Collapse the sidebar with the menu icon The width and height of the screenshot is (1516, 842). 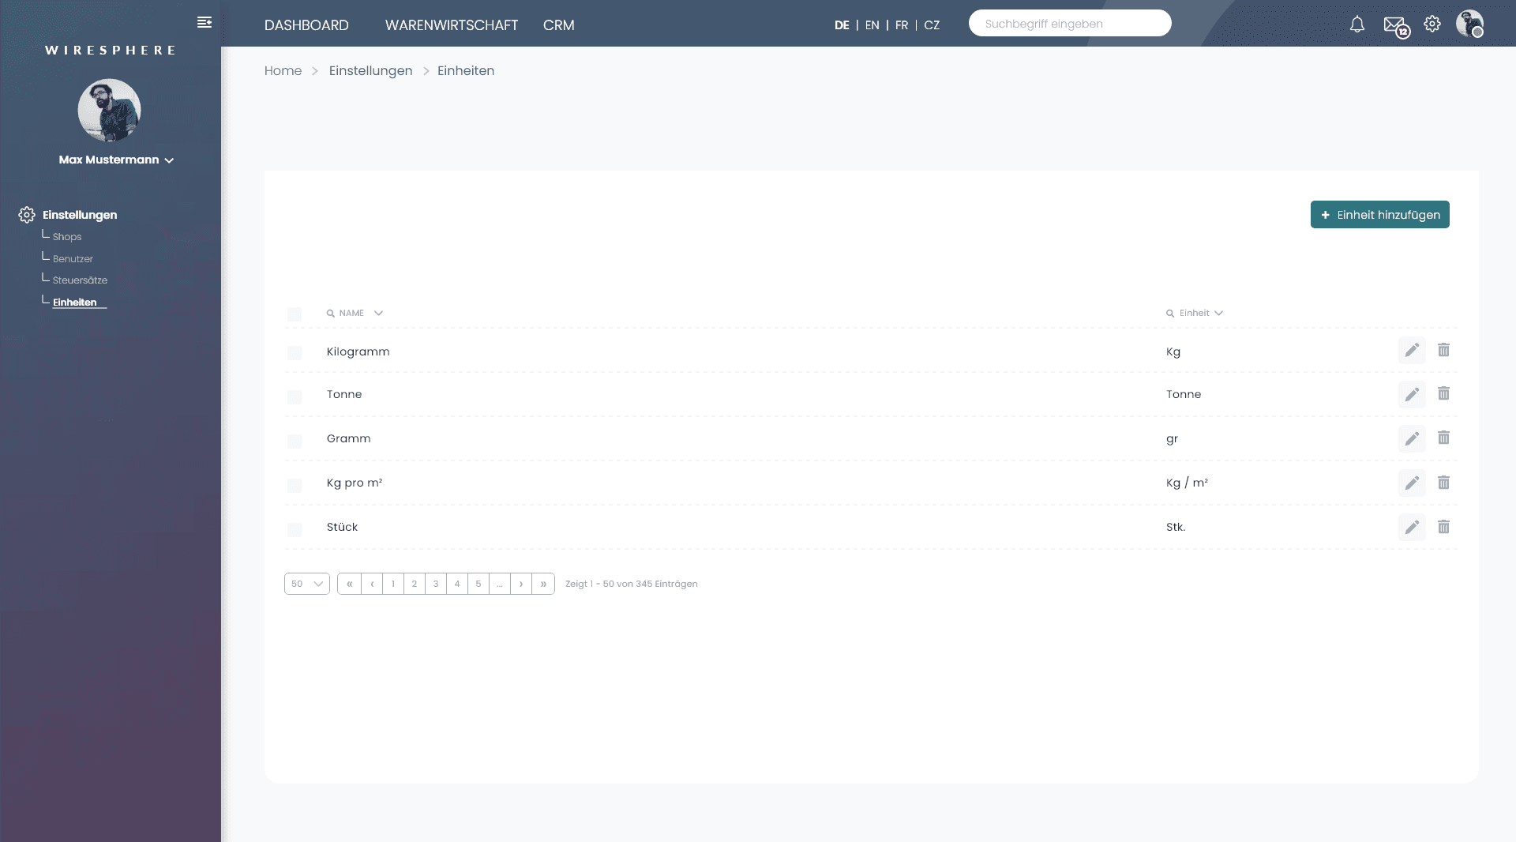205,22
